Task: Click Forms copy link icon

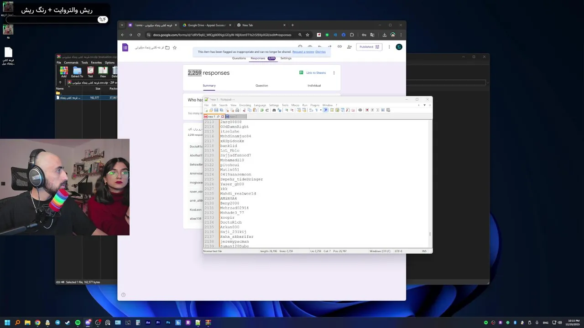Action: point(339,46)
